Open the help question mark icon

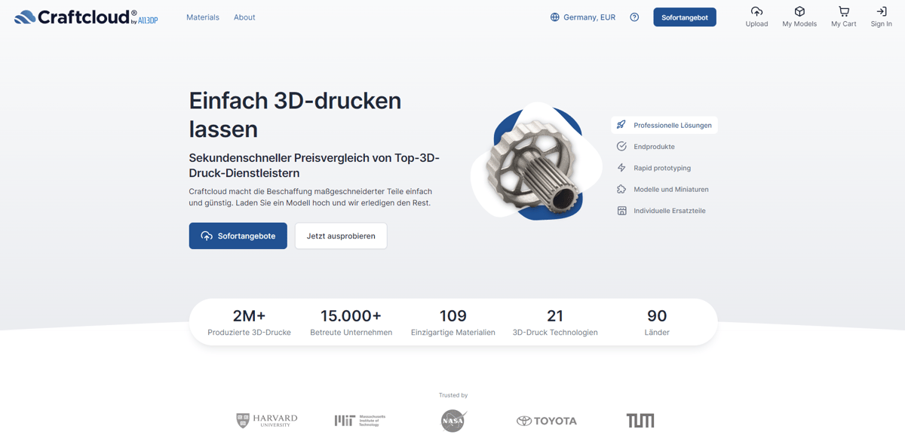pyautogui.click(x=634, y=17)
